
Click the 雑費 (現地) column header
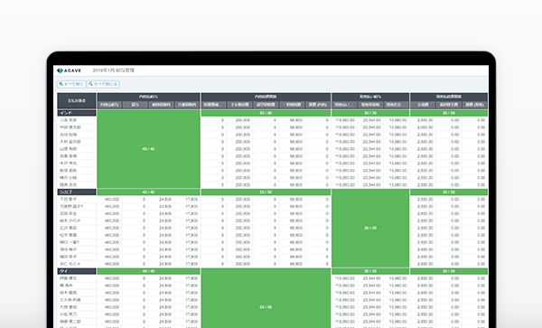[474, 105]
